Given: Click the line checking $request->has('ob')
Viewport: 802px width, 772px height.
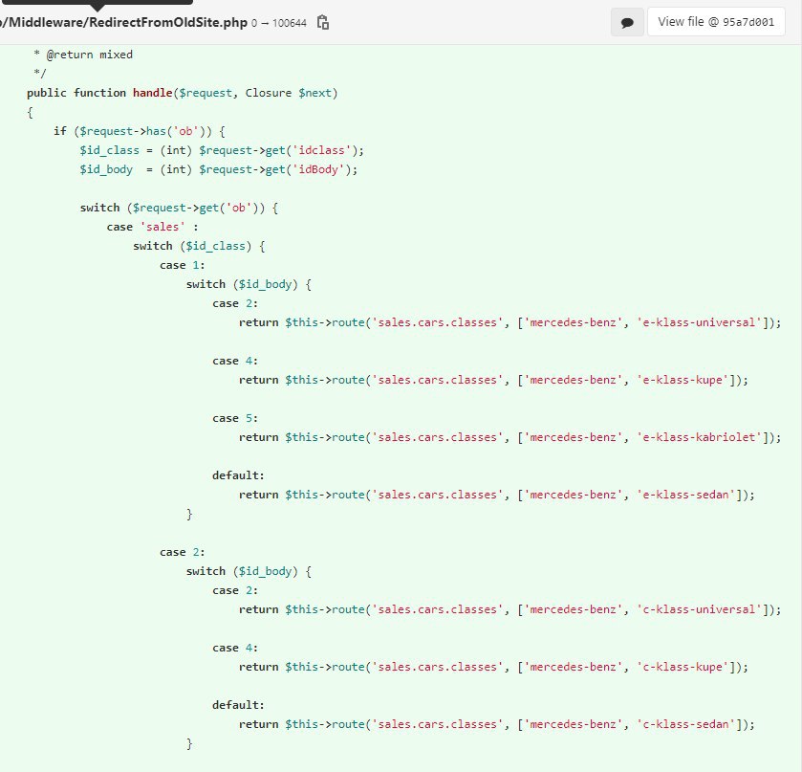Looking at the screenshot, I should click(x=140, y=131).
